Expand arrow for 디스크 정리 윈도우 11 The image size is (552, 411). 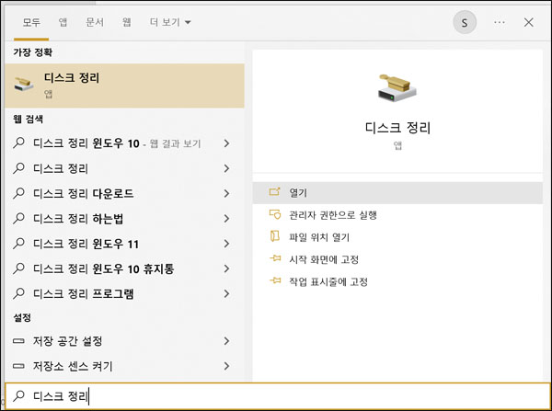tap(226, 244)
